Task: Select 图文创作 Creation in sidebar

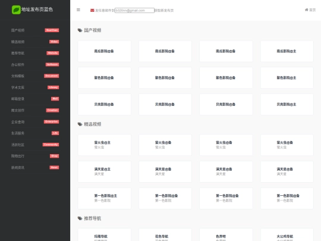Action: [x=35, y=111]
